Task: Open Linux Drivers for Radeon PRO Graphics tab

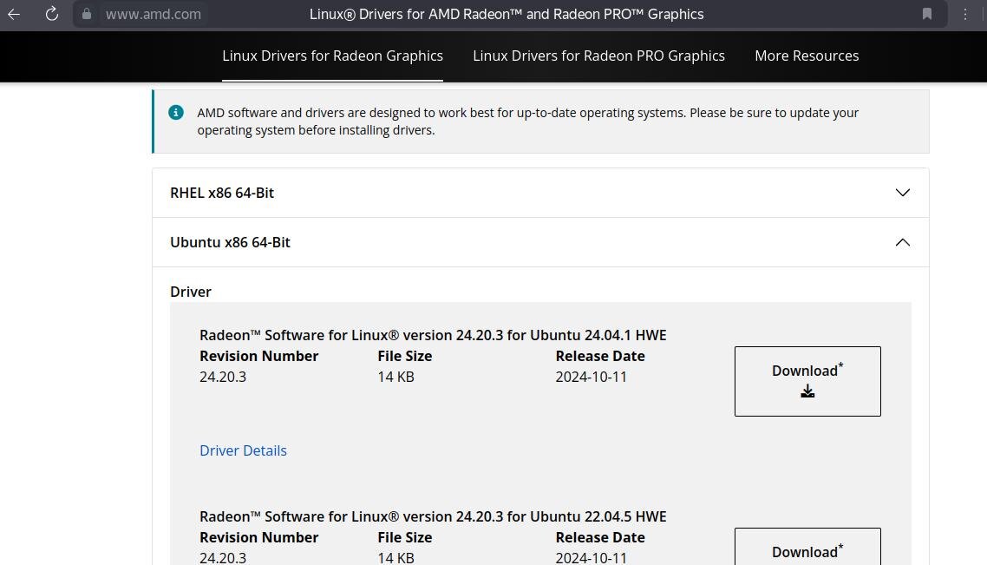Action: point(598,56)
